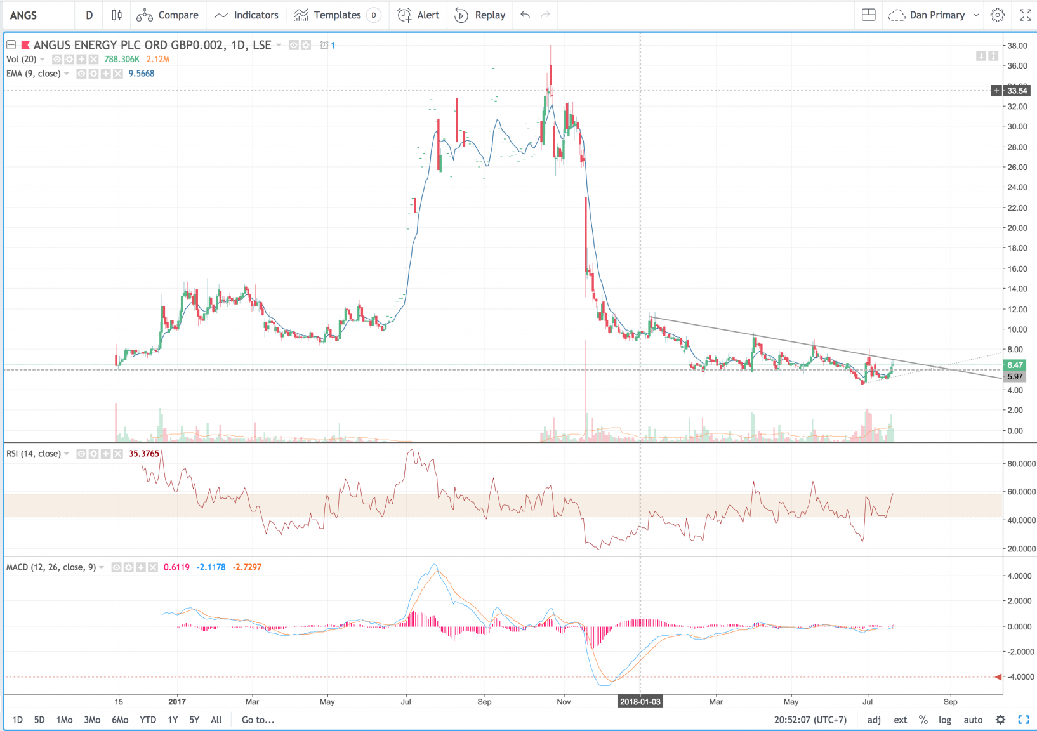Screen dimensions: 1037x731
Task: Expand RSI (14, close) dropdown arrow
Action: pyautogui.click(x=67, y=454)
